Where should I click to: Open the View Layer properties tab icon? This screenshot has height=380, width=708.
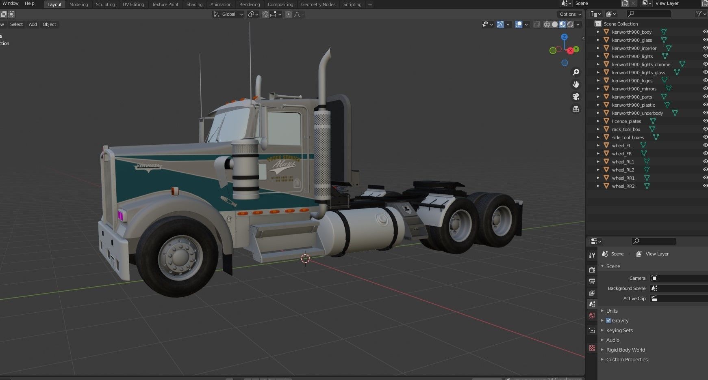[592, 292]
